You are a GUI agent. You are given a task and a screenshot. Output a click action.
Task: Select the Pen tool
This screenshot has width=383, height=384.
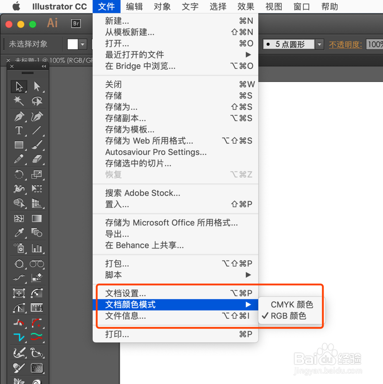click(x=19, y=116)
